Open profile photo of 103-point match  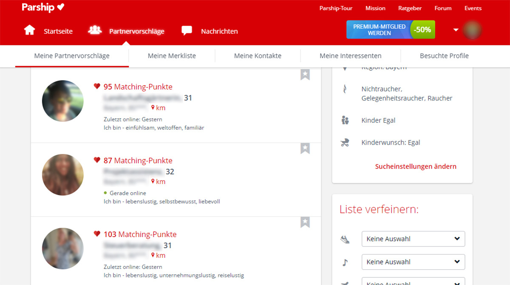click(63, 249)
